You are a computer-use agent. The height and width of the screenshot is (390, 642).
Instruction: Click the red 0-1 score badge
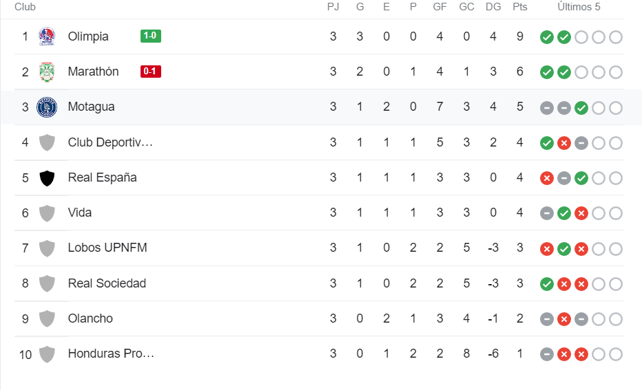[x=151, y=71]
